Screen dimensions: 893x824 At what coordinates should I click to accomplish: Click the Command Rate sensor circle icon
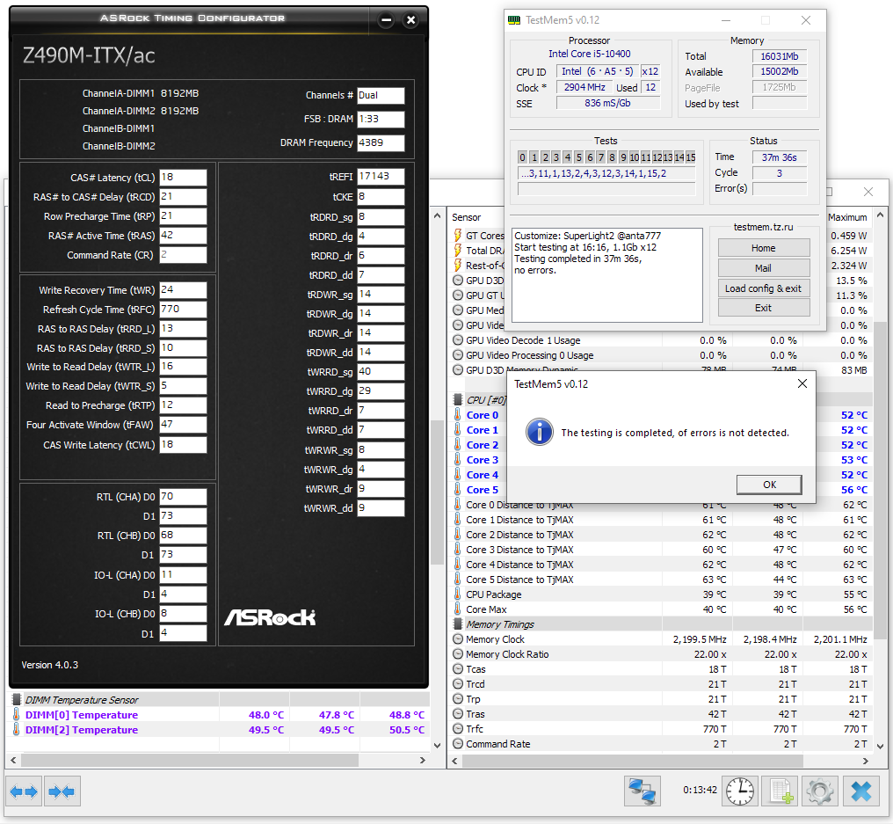coord(458,743)
